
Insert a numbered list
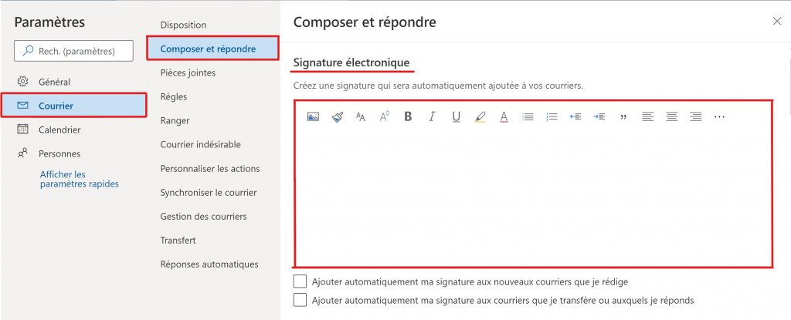pos(552,117)
